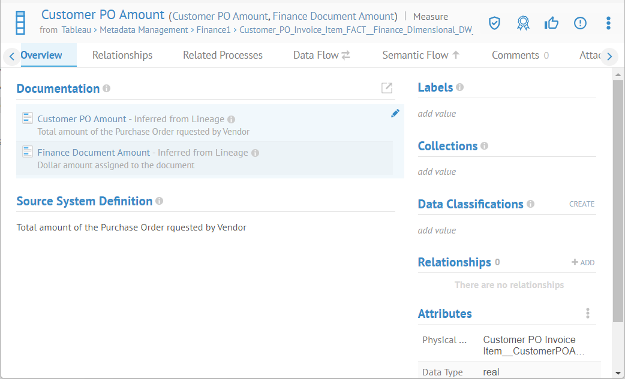Click CREATE next to Data Classifications
625x379 pixels.
point(582,204)
